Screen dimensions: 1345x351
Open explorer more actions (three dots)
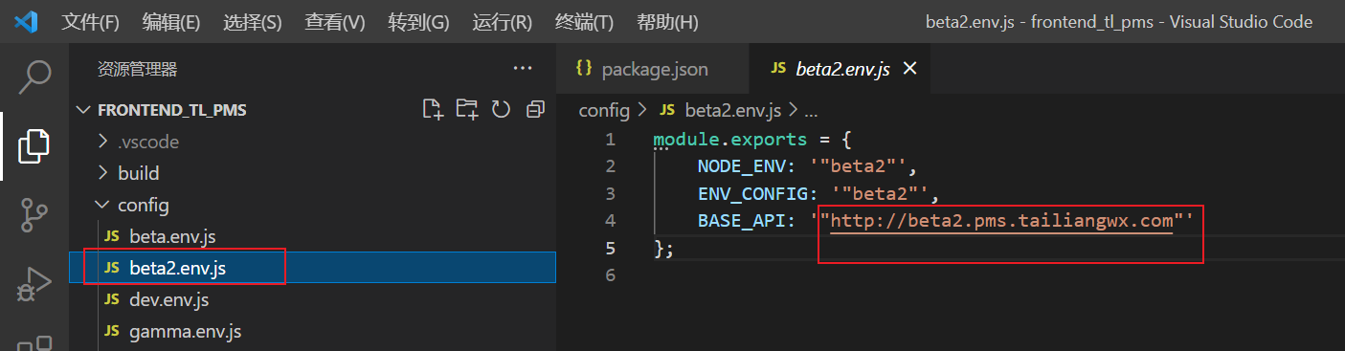click(x=522, y=69)
